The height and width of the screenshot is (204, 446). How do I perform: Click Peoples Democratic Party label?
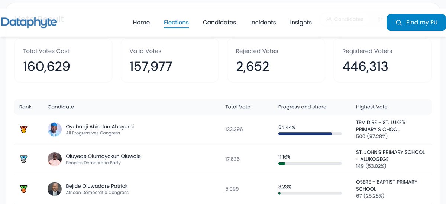pos(93,163)
